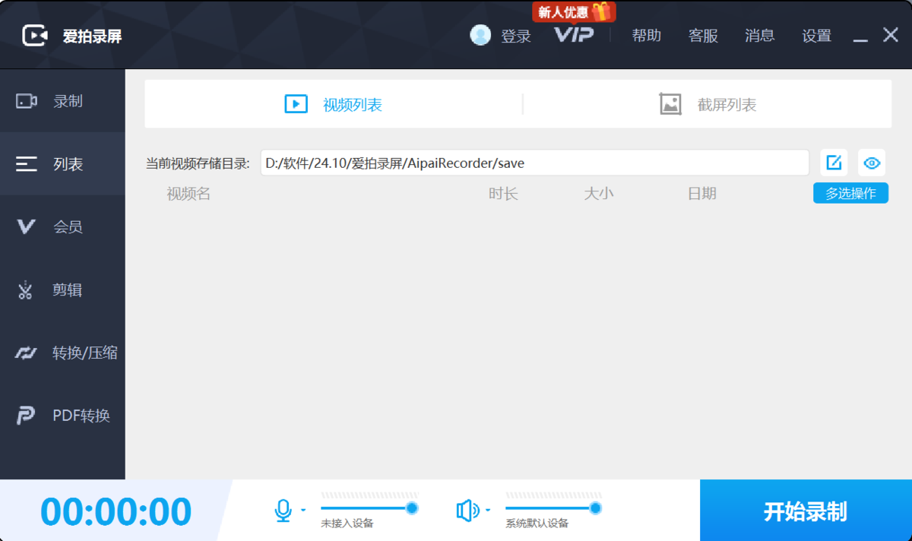Click the microphone icon in the bottom bar
This screenshot has width=912, height=541.
pos(283,510)
